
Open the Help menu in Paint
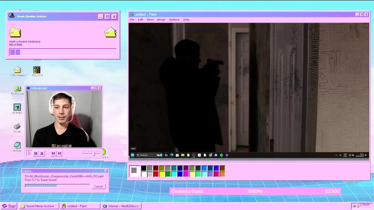[186, 20]
